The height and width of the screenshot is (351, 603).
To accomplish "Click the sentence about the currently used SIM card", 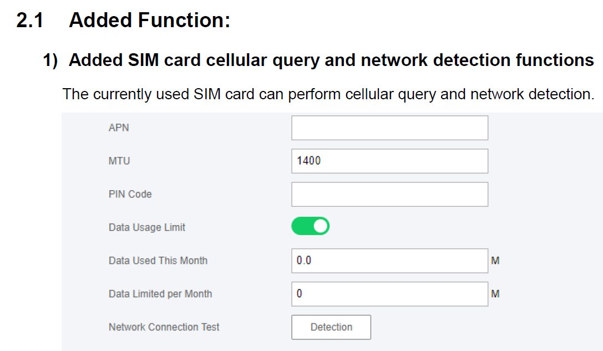I will 328,94.
